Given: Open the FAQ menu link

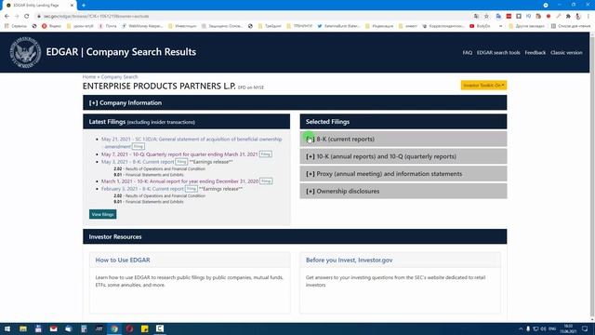Looking at the screenshot, I should click(x=467, y=52).
